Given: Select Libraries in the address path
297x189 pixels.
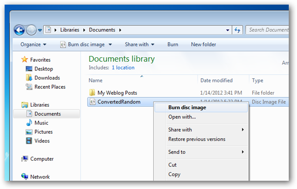Looking at the screenshot, I should (x=70, y=30).
